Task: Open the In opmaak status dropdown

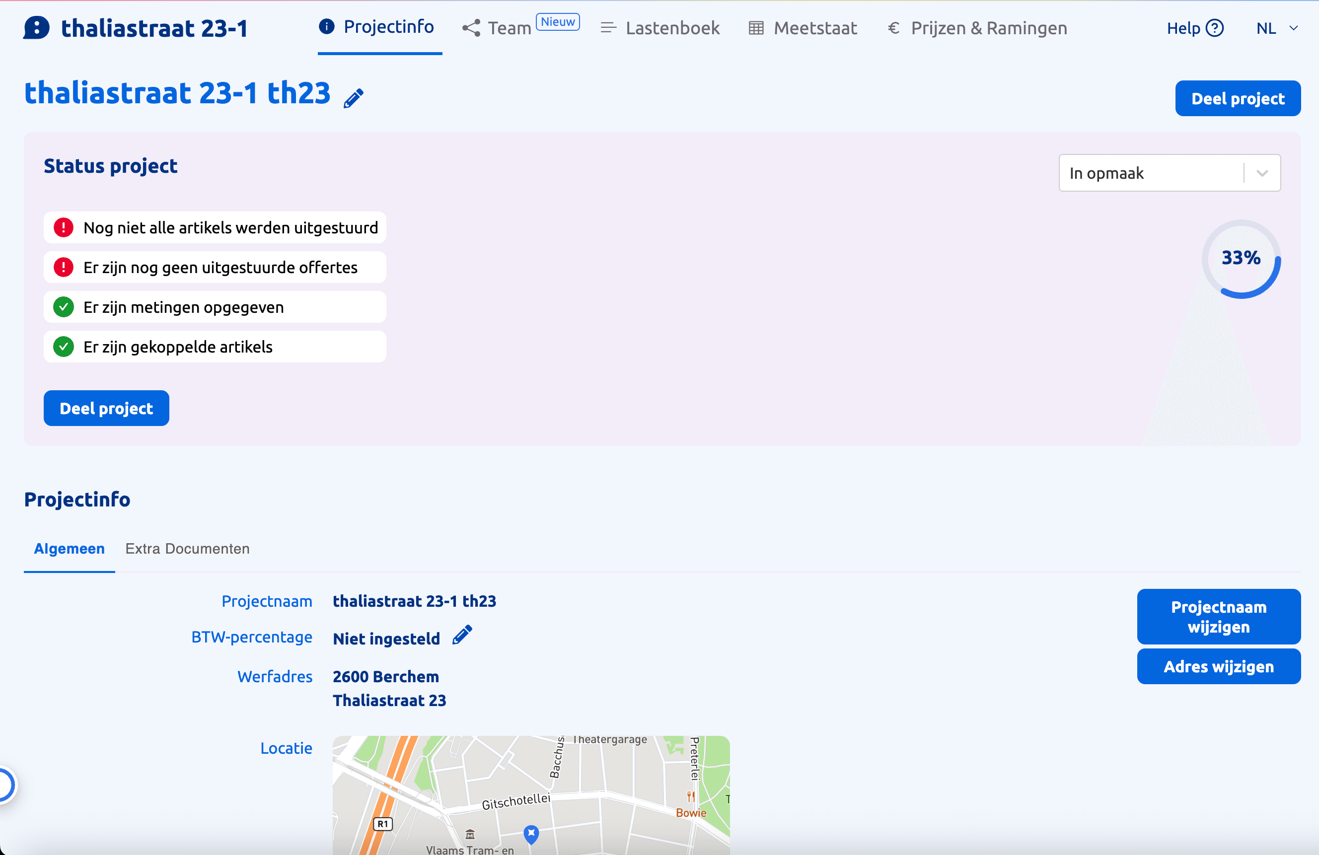Action: pos(1150,173)
